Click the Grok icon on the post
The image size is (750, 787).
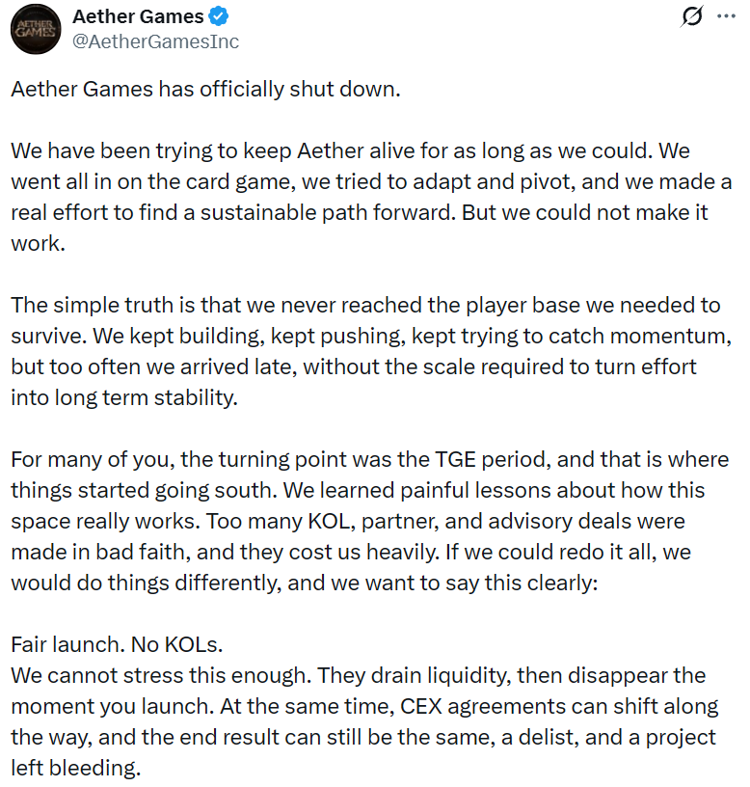tap(692, 17)
